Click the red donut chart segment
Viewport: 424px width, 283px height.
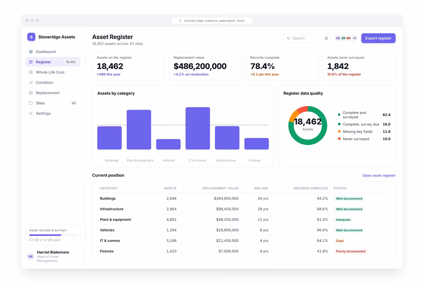click(x=302, y=109)
